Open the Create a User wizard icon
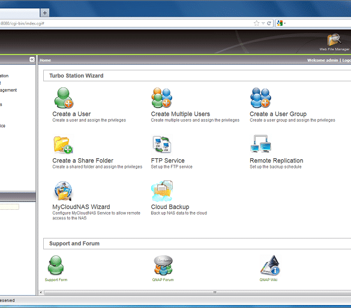Viewport: 351px width, 308px height. click(64, 98)
